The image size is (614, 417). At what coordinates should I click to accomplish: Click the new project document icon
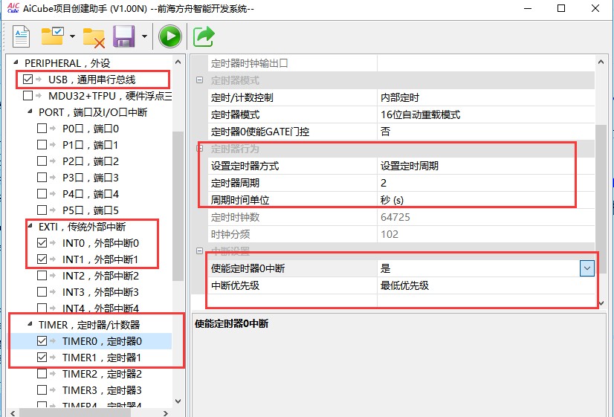pos(21,36)
